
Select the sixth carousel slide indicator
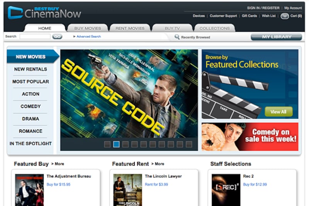(x=153, y=144)
